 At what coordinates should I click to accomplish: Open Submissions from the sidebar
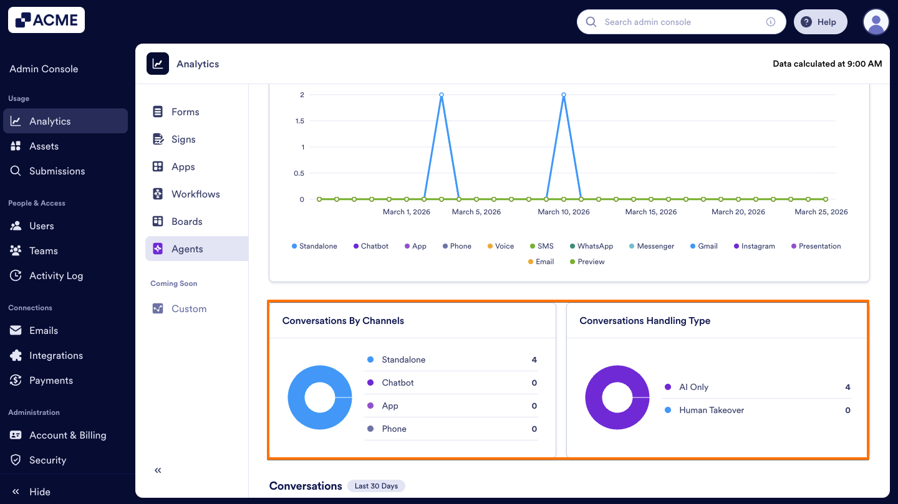[57, 171]
